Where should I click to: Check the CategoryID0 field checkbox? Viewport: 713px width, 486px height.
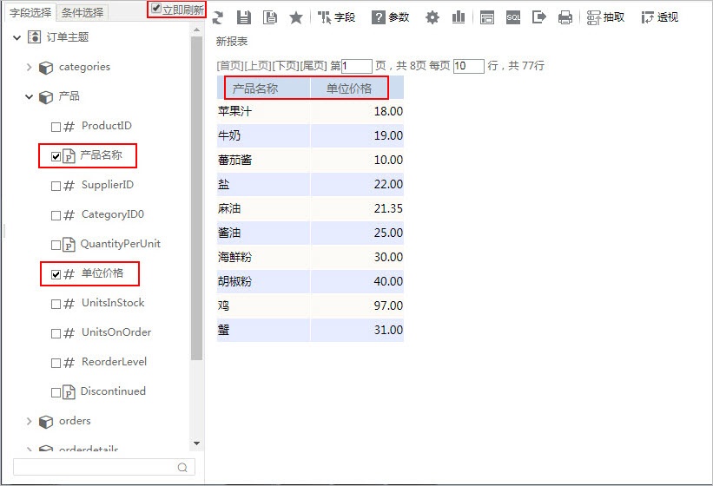tap(56, 215)
